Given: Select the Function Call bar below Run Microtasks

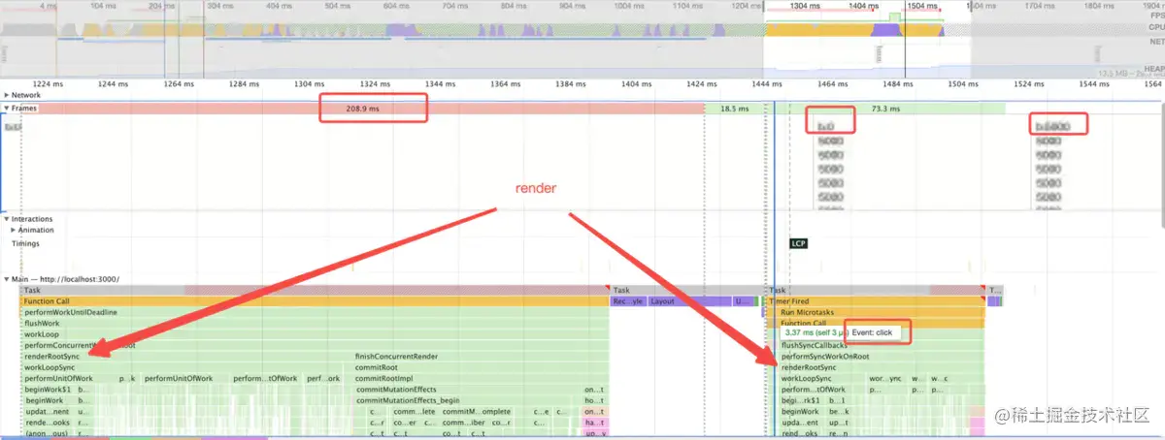Looking at the screenshot, I should [881, 324].
